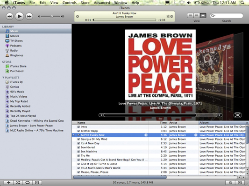Collapse the PLAYLISTS section triangle

(3, 78)
